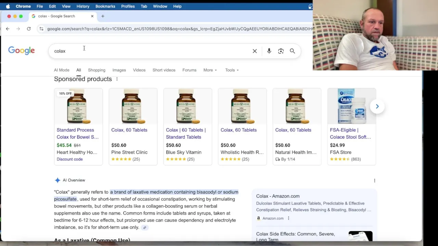Click the Amazon favicon in the source card

[x=258, y=218]
